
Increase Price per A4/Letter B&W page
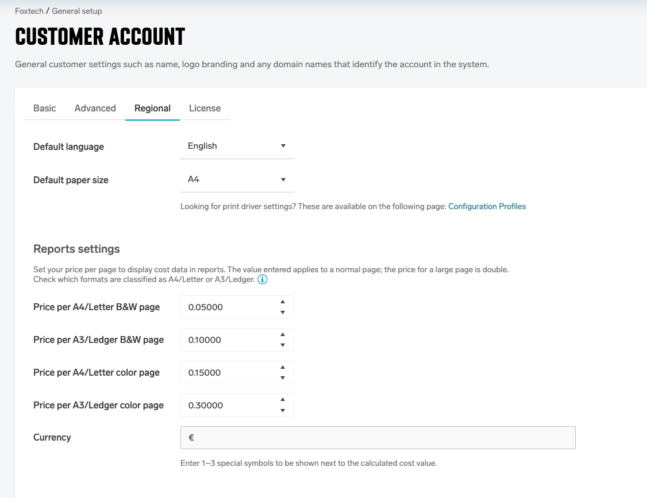[x=282, y=302]
